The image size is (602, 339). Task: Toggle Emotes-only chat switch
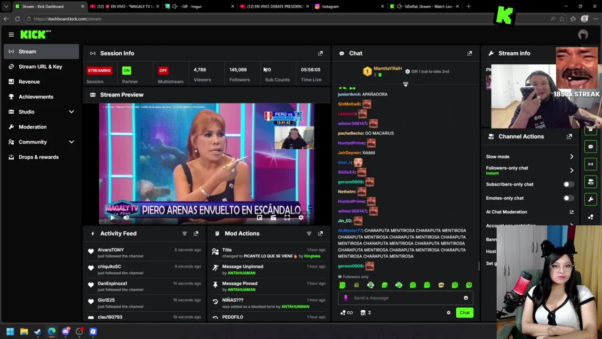point(568,198)
